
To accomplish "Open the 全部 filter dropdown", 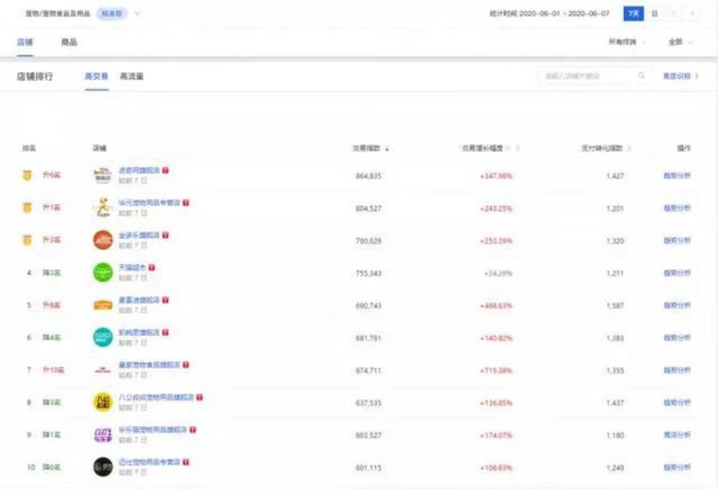I will click(679, 42).
